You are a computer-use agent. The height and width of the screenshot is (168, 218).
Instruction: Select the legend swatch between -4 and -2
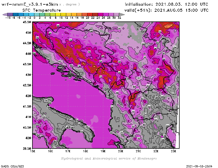click(26, 14)
